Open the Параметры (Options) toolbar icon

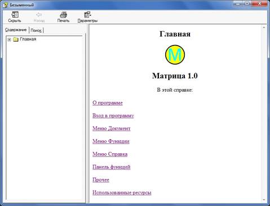[87, 15]
